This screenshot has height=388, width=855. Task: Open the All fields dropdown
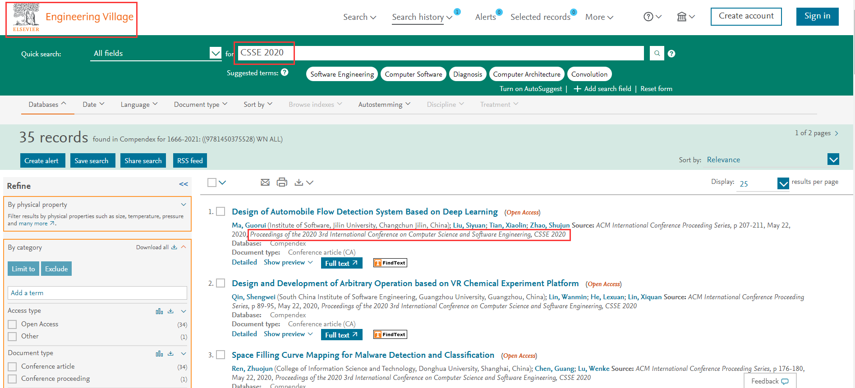coord(215,53)
